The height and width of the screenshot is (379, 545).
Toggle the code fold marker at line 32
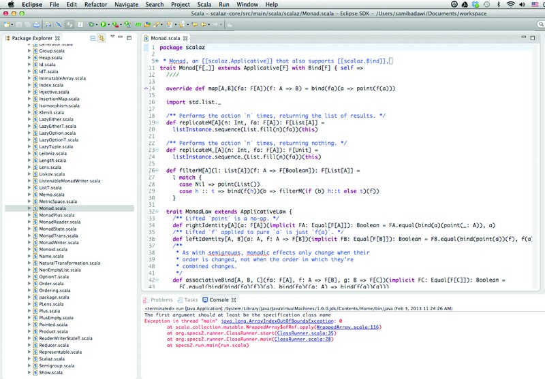click(157, 212)
